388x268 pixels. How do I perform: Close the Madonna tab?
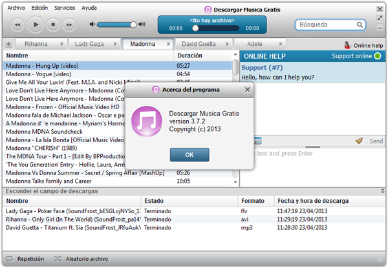click(168, 44)
